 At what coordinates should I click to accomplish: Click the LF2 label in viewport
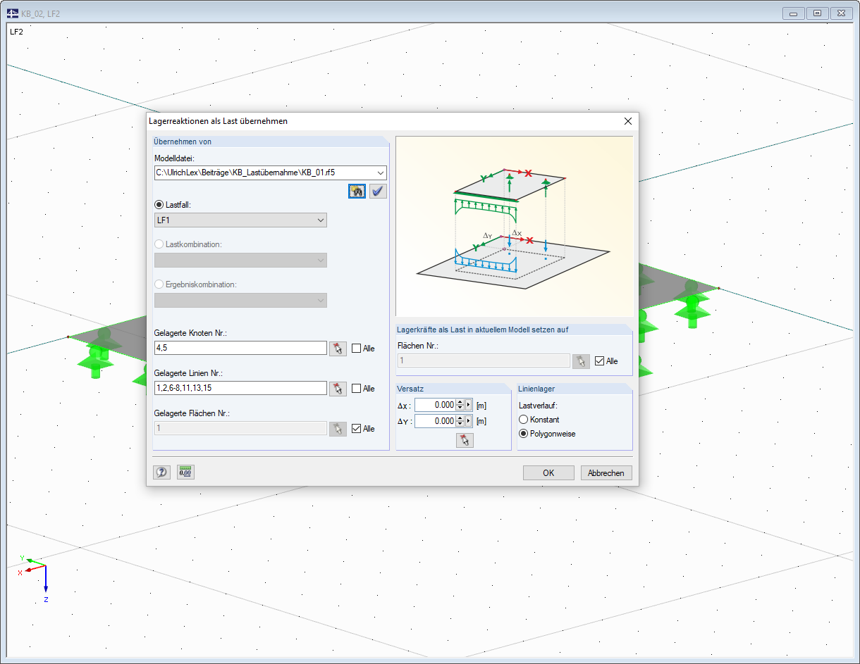pyautogui.click(x=16, y=32)
